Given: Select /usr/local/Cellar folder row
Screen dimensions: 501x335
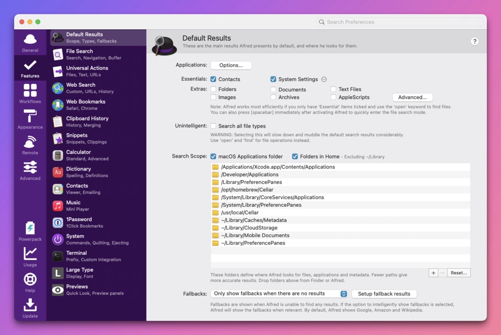Looking at the screenshot, I should pos(340,213).
